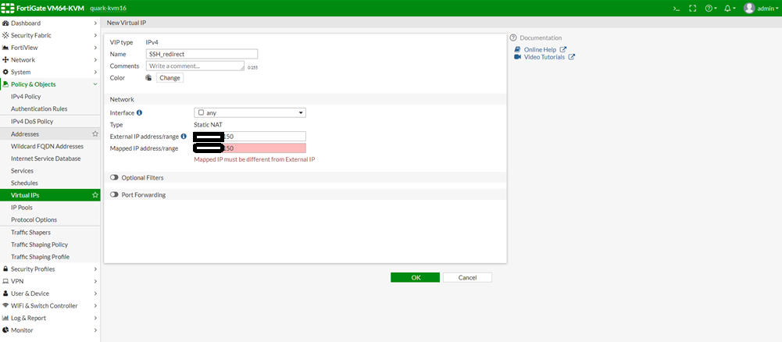
Task: Click Change to pick a color
Action: (170, 78)
